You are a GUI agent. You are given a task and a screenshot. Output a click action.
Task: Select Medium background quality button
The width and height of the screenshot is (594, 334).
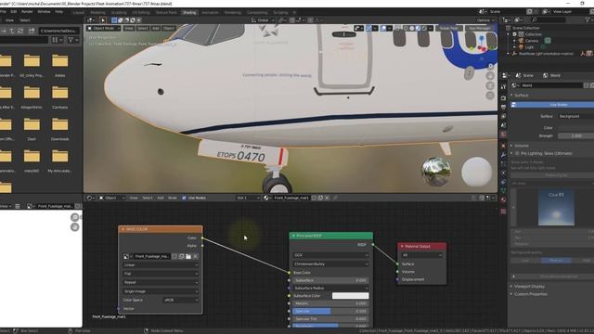556,260
